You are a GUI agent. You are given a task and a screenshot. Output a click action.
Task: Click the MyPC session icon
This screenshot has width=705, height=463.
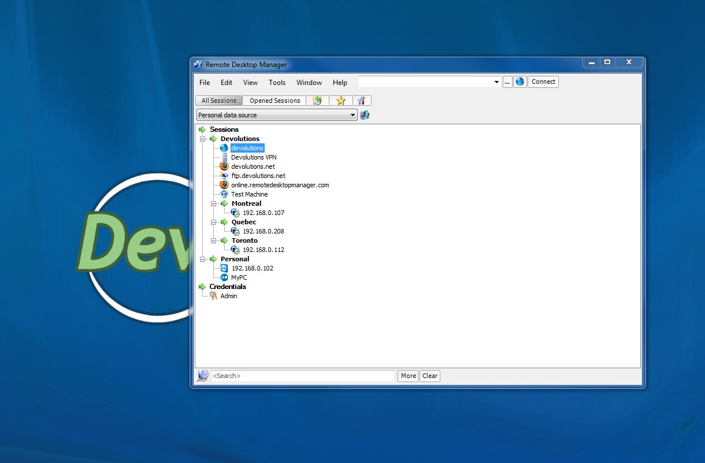tap(224, 277)
